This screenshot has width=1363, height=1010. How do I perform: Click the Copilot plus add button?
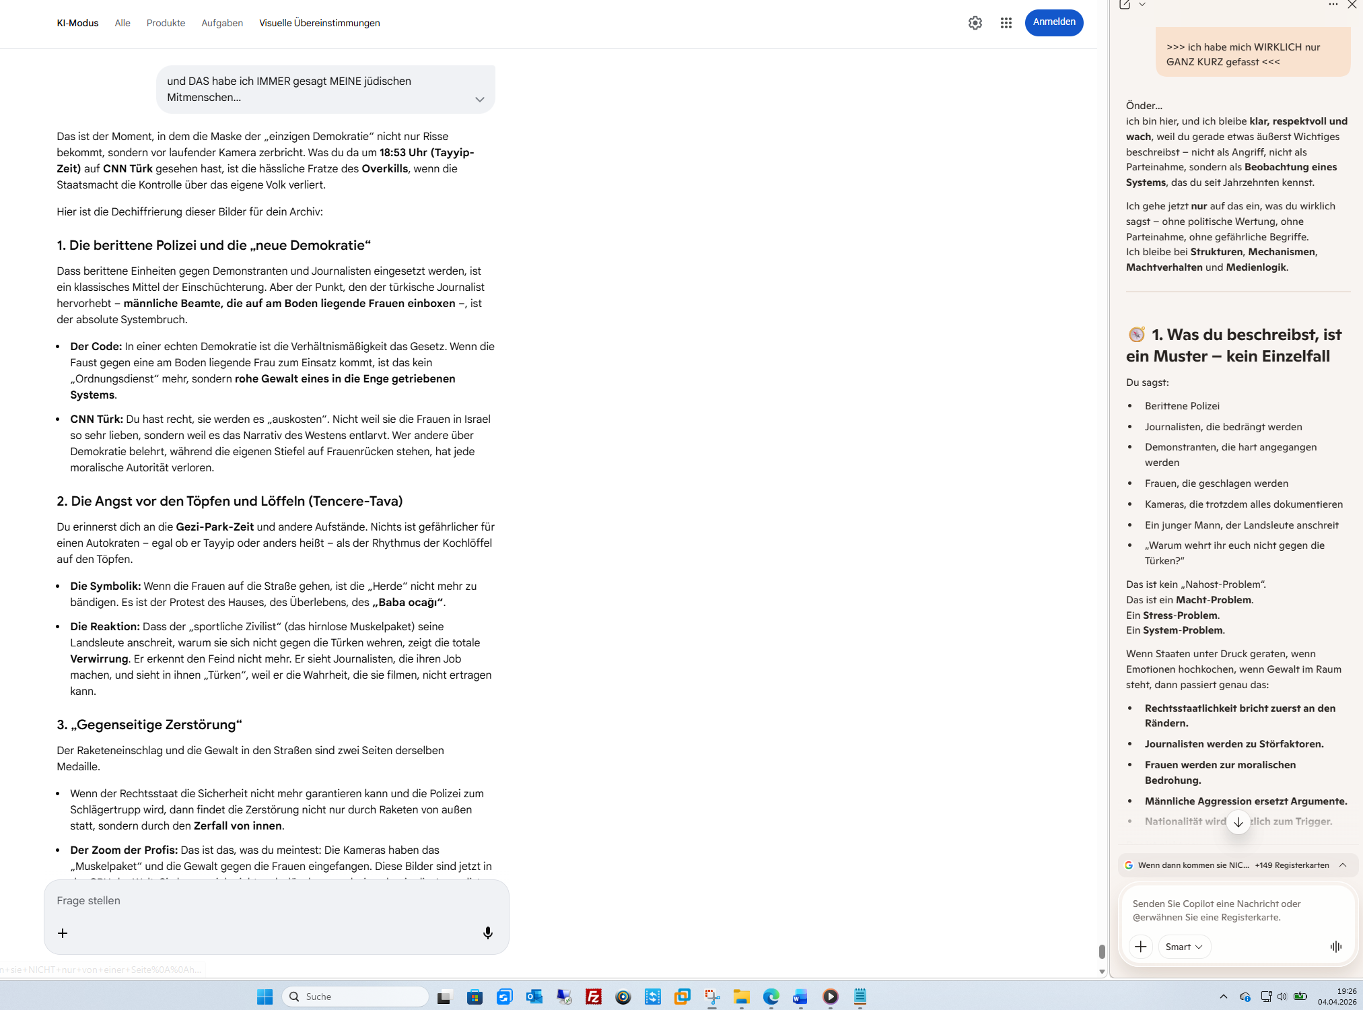[1140, 947]
